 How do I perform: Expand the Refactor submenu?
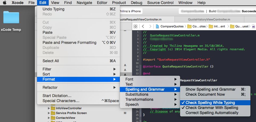coord(78,87)
